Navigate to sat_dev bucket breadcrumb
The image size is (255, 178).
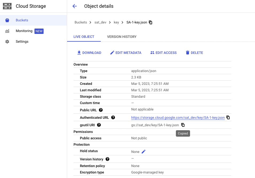[100, 22]
